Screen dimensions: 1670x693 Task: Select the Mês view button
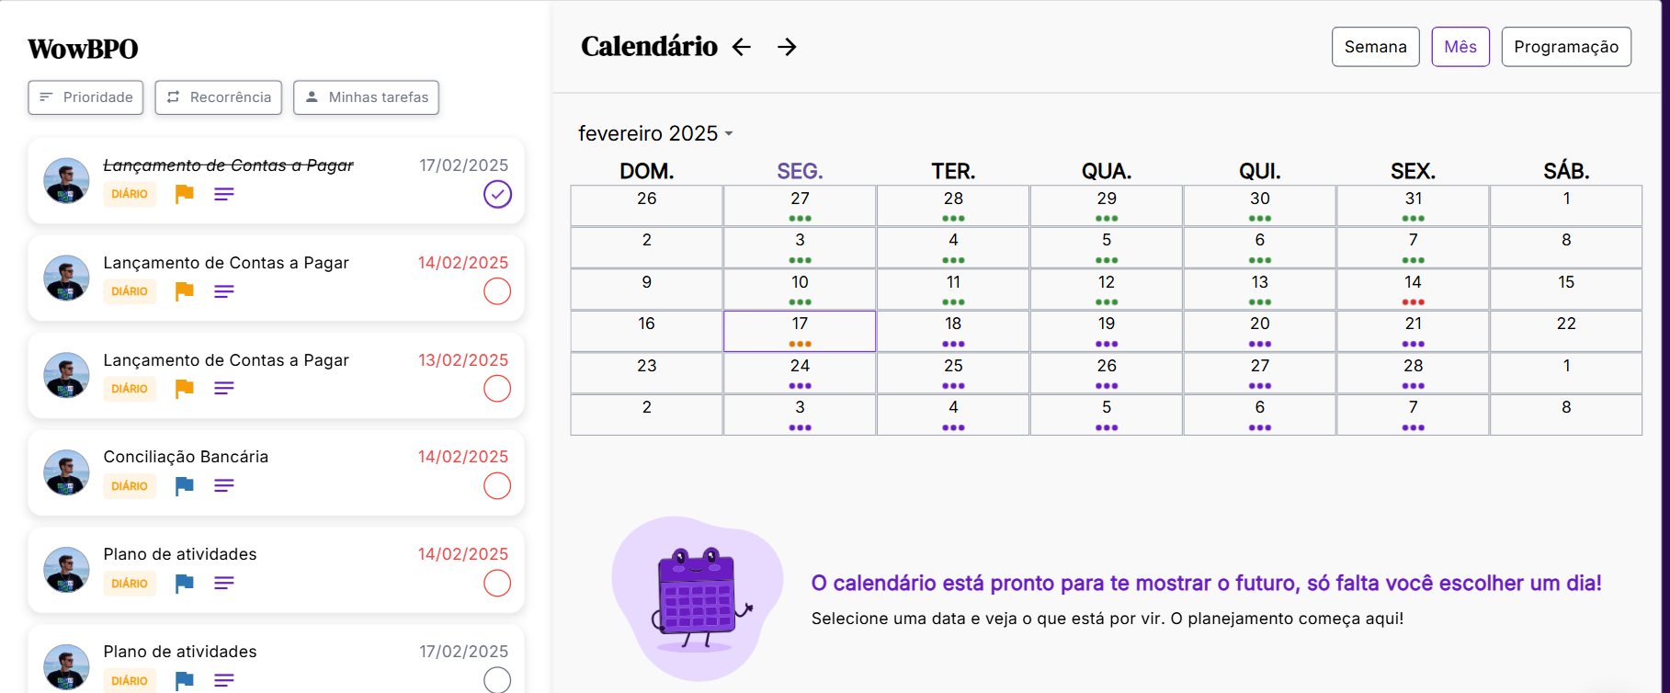tap(1460, 47)
